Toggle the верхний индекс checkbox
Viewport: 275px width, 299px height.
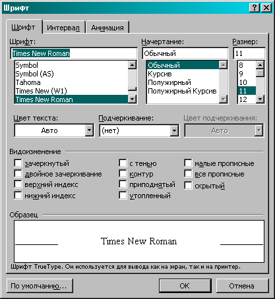[18, 184]
